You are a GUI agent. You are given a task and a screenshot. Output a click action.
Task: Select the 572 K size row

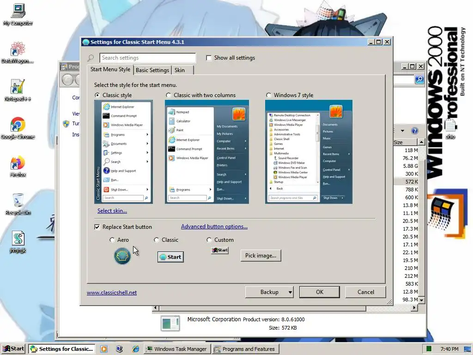[x=406, y=182]
